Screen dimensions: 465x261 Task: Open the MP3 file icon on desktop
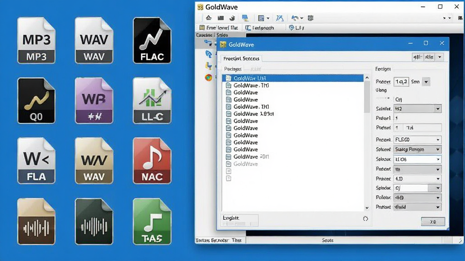[x=36, y=40]
